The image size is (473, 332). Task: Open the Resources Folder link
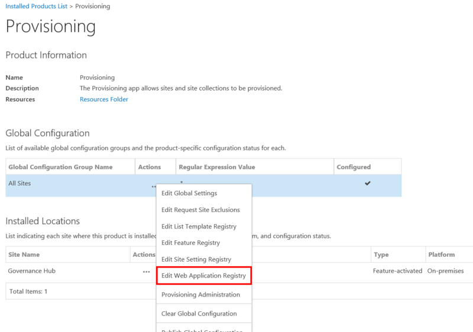(103, 99)
